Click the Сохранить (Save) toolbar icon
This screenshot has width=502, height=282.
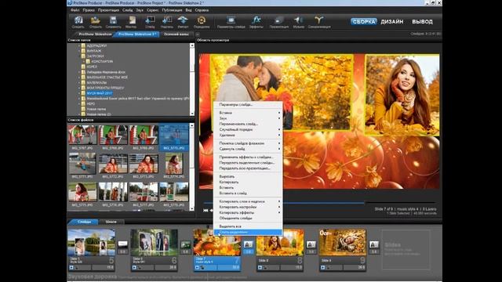click(x=113, y=22)
